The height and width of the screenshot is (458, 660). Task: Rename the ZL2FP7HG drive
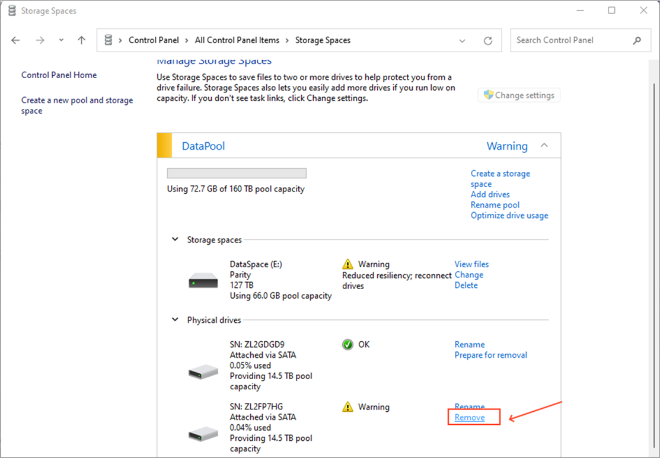(469, 406)
